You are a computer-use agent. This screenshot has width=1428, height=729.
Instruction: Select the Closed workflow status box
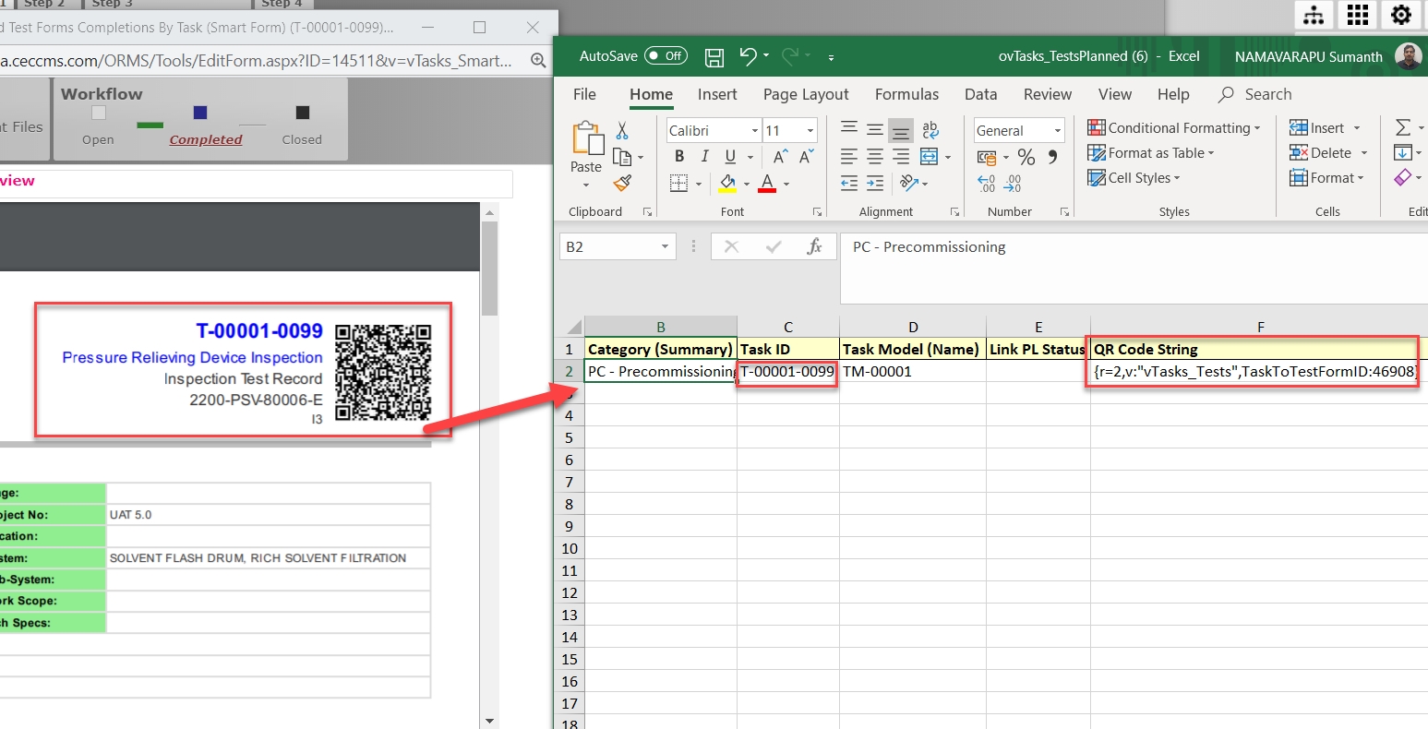pos(302,114)
